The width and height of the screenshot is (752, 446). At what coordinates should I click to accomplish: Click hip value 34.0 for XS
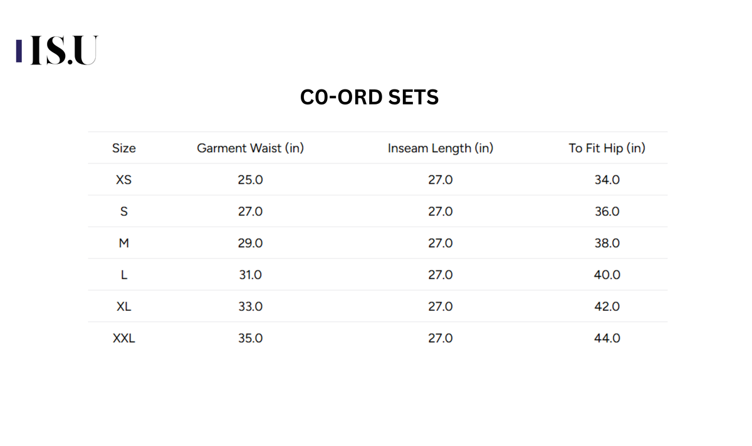pos(607,180)
